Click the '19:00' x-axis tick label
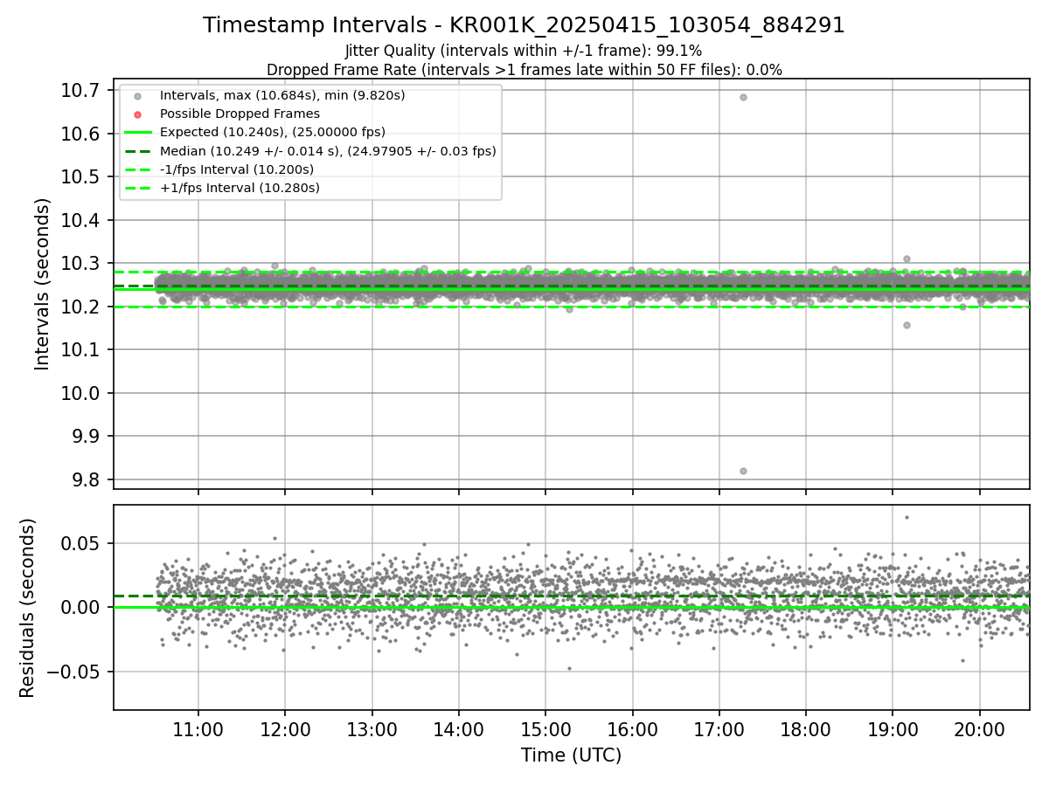Screen dimensions: 1049x786 893,729
